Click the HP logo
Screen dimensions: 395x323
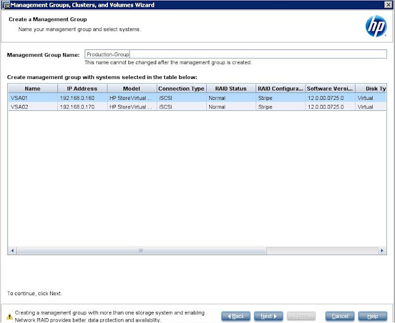coord(376,26)
